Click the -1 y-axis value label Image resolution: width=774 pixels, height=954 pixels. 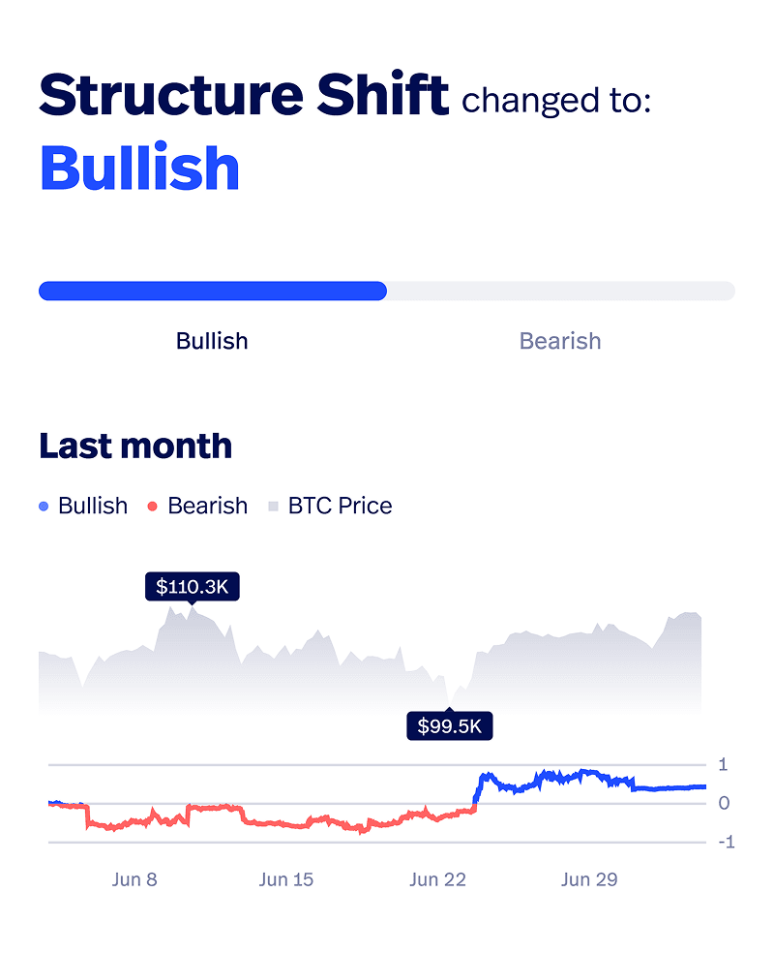727,842
